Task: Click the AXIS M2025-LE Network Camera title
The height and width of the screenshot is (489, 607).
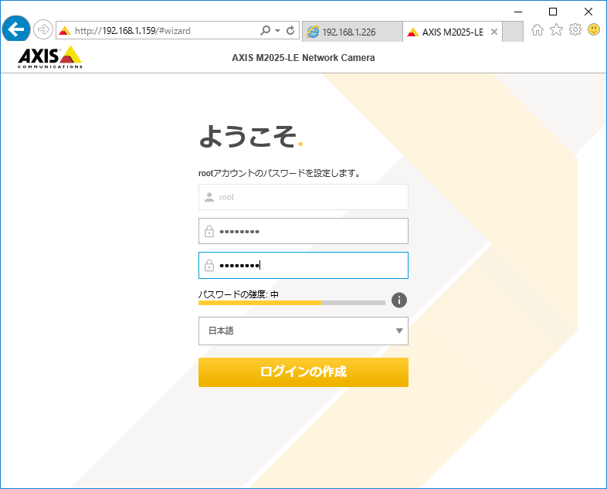Action: (x=303, y=58)
